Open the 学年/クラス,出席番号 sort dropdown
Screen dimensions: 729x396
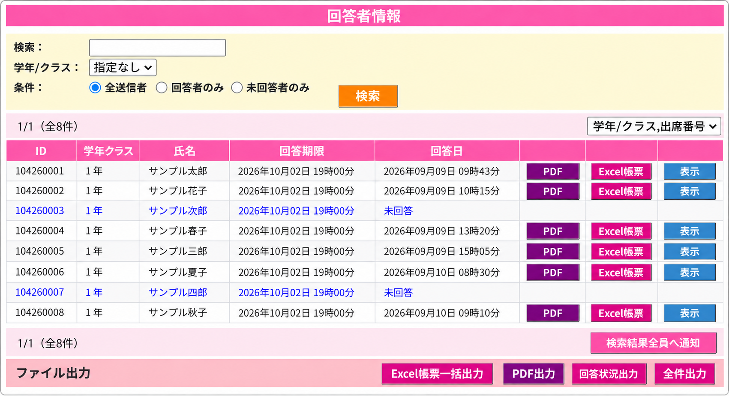[x=654, y=126]
